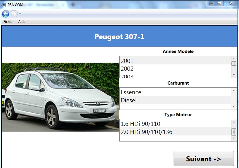Click the Peugeot 307 car photo
This screenshot has height=168, width=239.
click(x=61, y=97)
